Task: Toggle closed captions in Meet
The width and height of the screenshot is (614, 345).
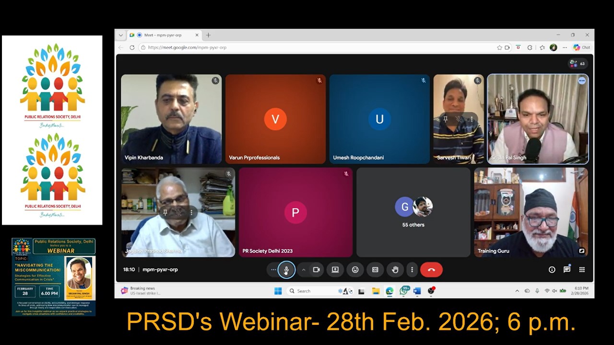Action: [x=375, y=270]
